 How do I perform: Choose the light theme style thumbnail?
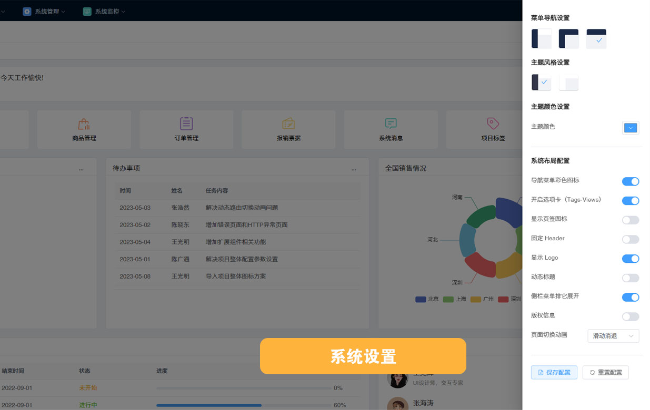point(569,83)
